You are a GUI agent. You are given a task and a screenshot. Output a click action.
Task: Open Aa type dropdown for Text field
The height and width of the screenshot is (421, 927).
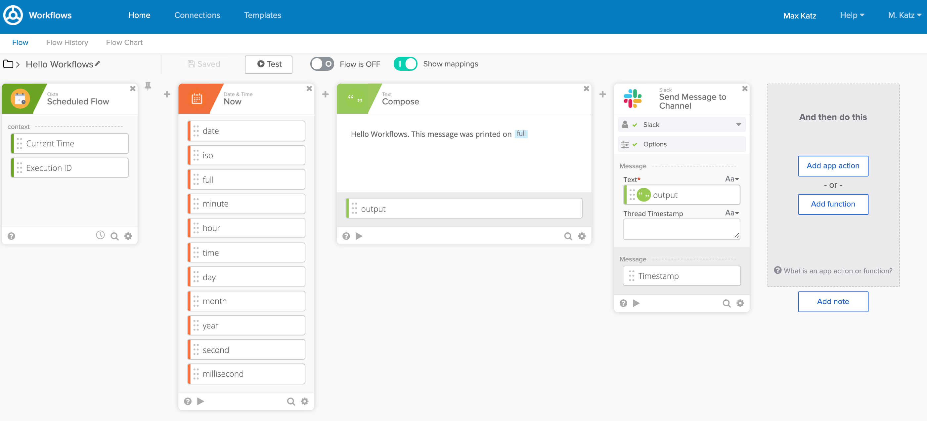coord(731,179)
